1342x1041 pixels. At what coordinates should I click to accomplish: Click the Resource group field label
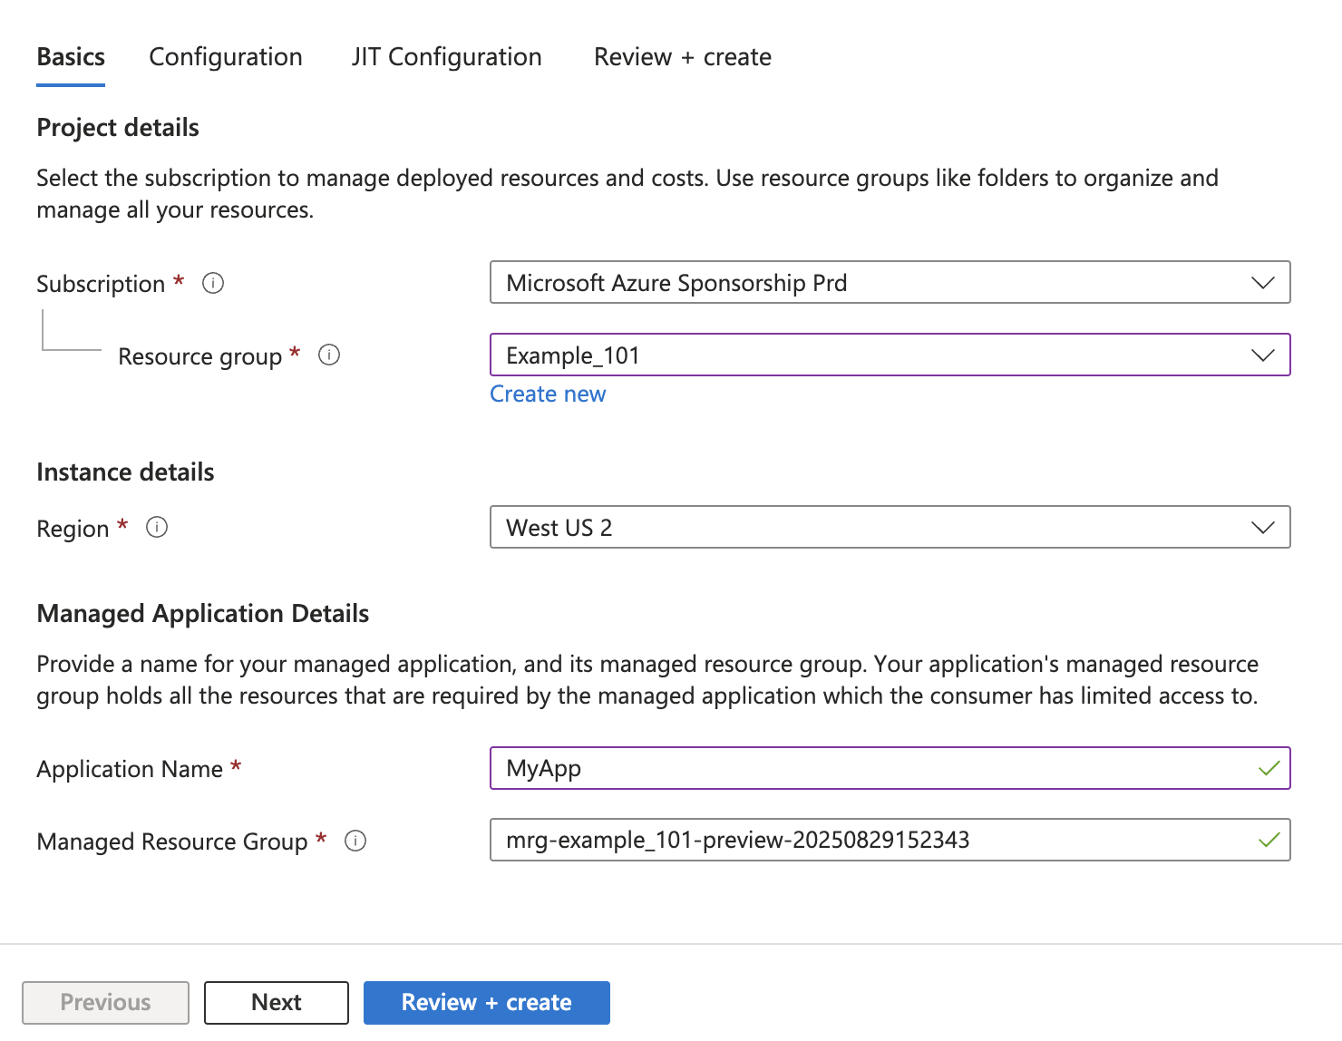coord(199,356)
